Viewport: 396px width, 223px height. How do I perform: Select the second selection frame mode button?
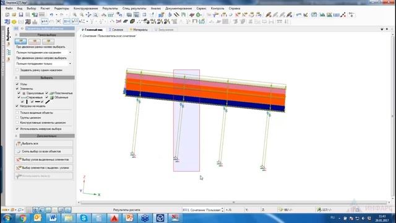pos(35,42)
